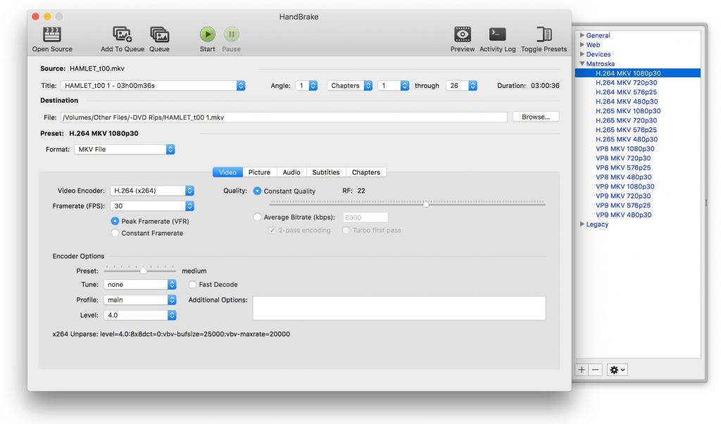This screenshot has width=721, height=424.
Task: Click the Add To Queue icon
Action: point(123,34)
